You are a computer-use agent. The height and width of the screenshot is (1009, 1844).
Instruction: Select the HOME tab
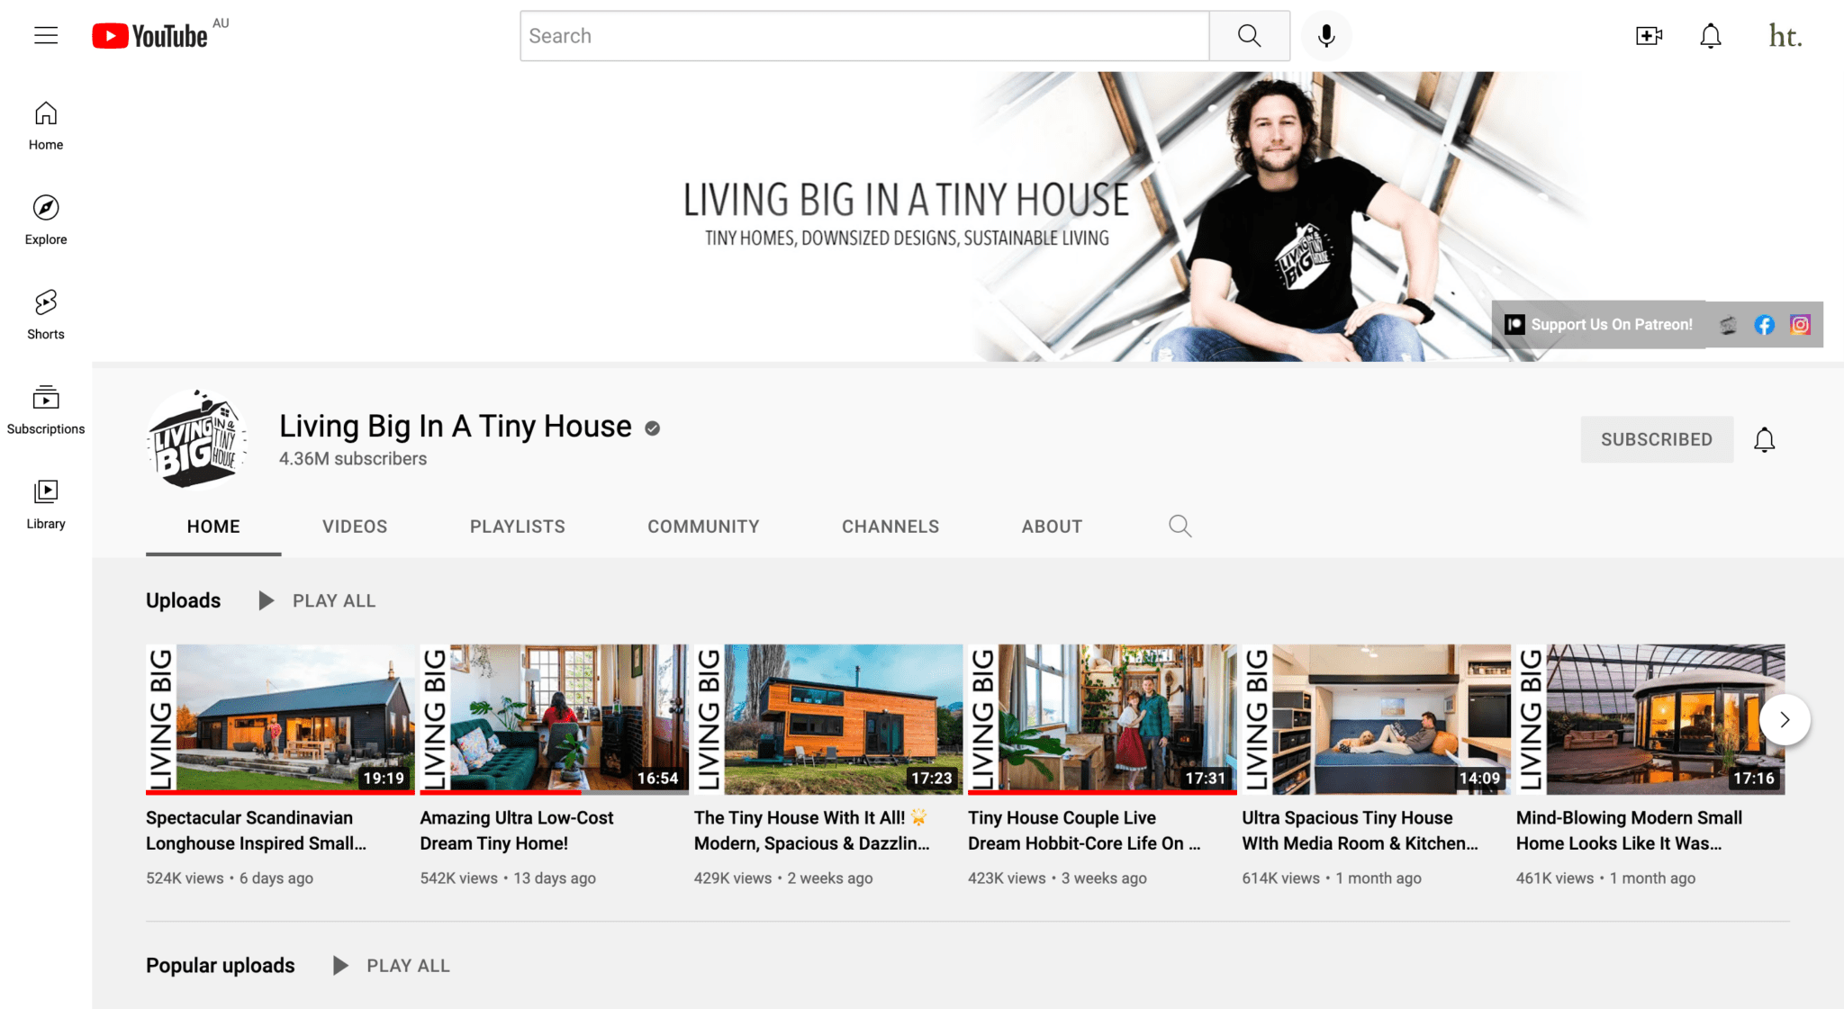point(213,527)
